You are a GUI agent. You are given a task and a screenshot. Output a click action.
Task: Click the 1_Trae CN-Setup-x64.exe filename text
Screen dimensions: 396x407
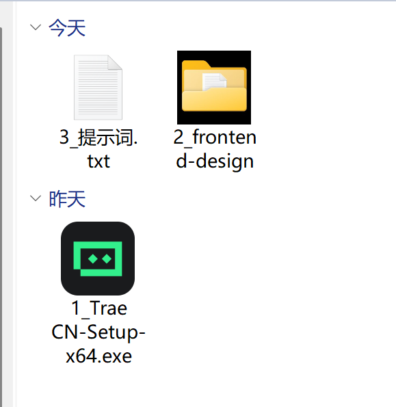(98, 332)
